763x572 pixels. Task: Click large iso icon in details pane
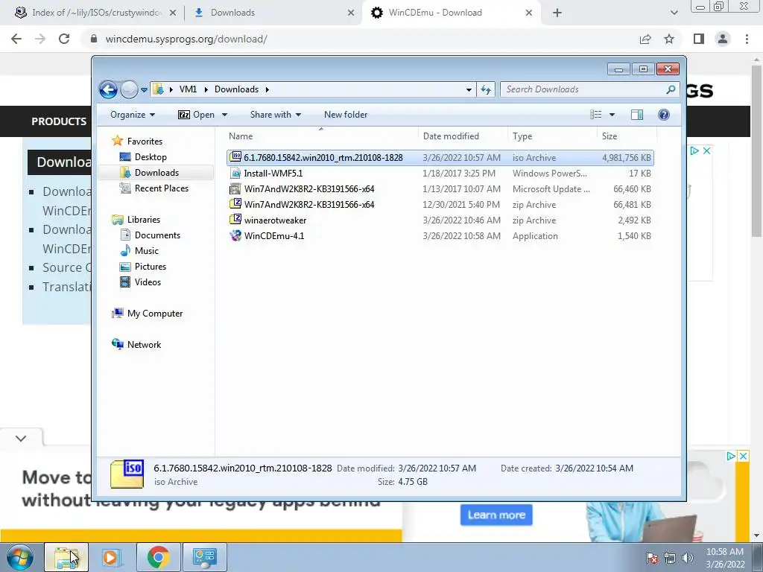coord(127,474)
